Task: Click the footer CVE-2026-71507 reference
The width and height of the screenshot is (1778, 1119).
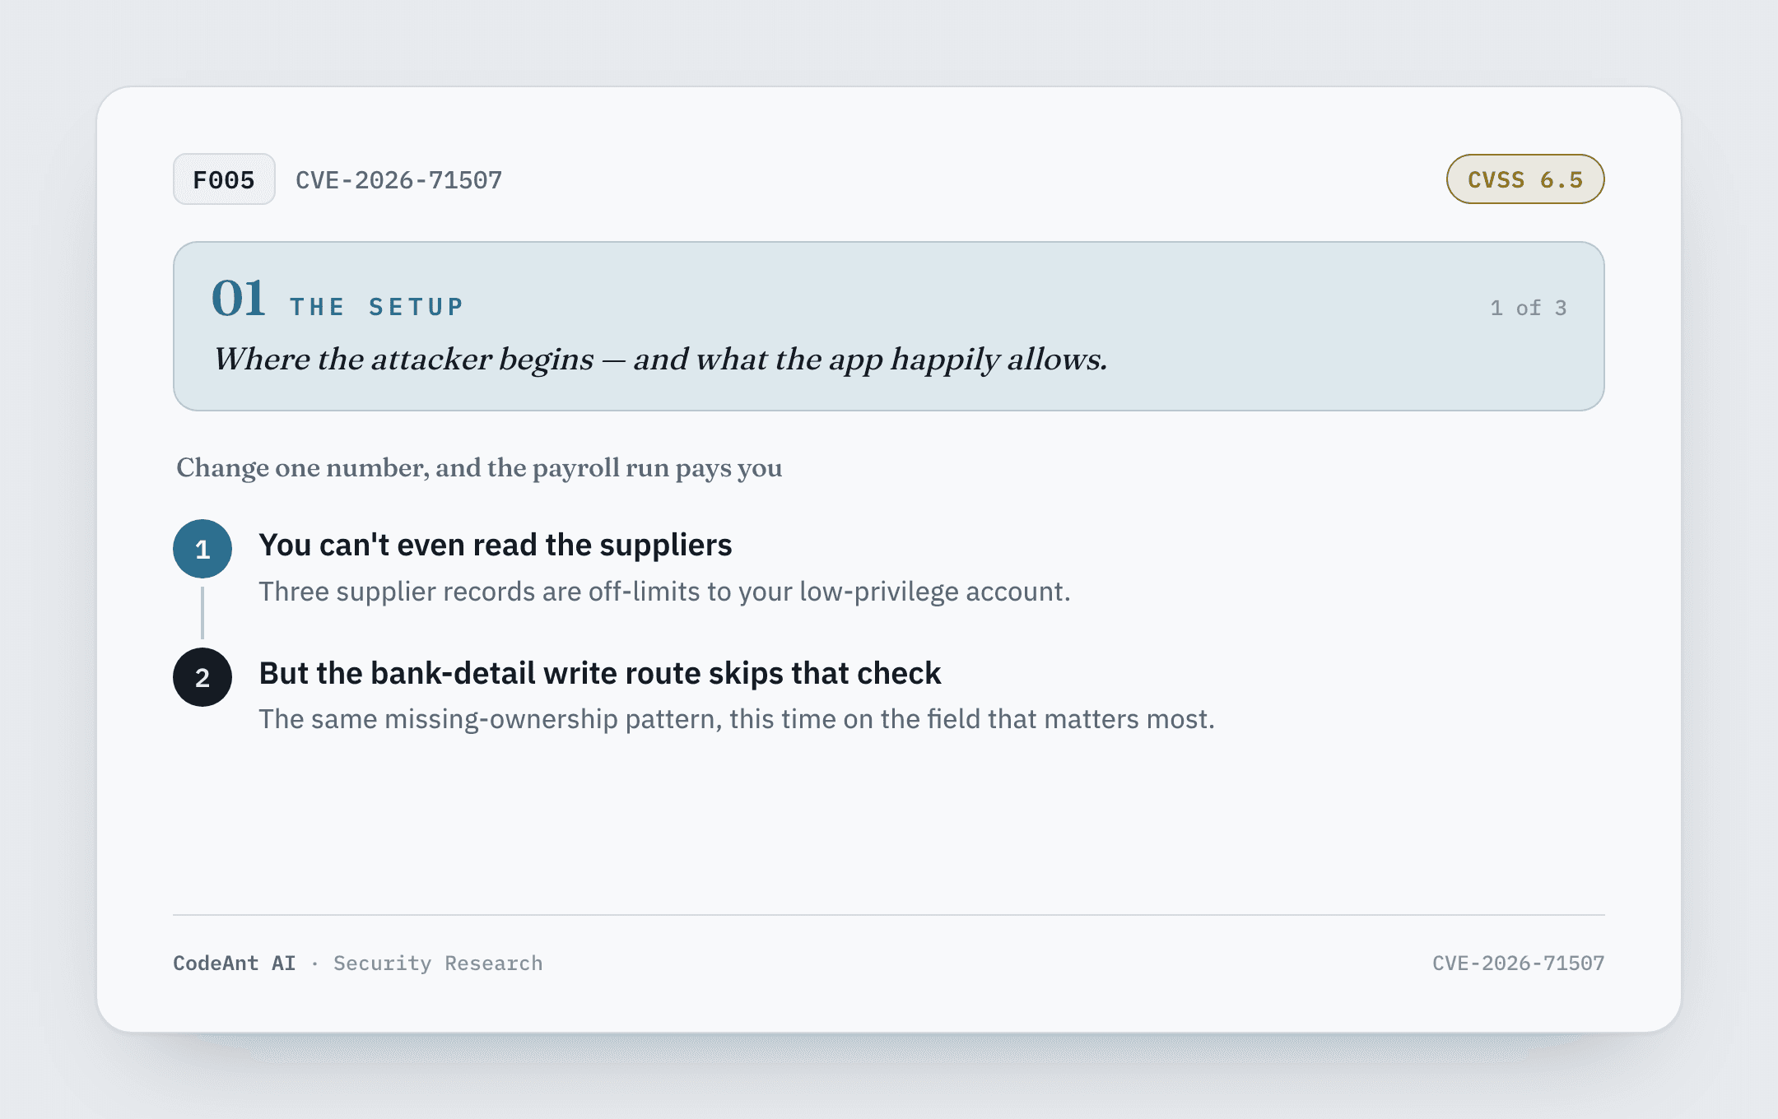Action: 1519,963
